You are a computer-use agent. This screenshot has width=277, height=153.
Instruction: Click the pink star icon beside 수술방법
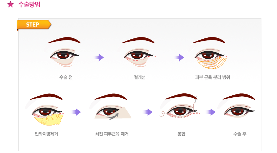10,4
